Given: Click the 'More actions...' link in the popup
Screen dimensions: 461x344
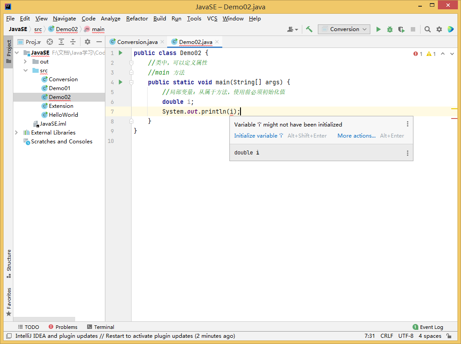Looking at the screenshot, I should click(356, 136).
